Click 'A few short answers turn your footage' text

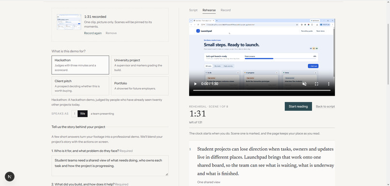(107, 139)
